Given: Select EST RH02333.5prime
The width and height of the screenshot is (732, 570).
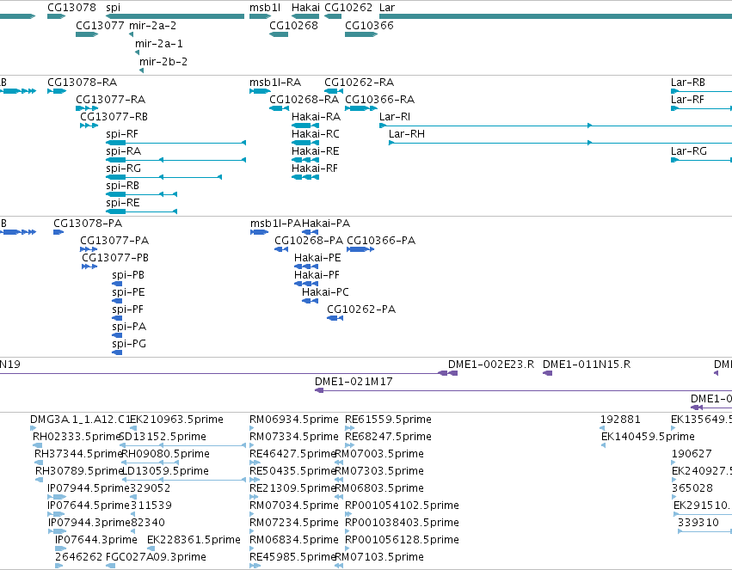Looking at the screenshot, I should click(x=77, y=437).
